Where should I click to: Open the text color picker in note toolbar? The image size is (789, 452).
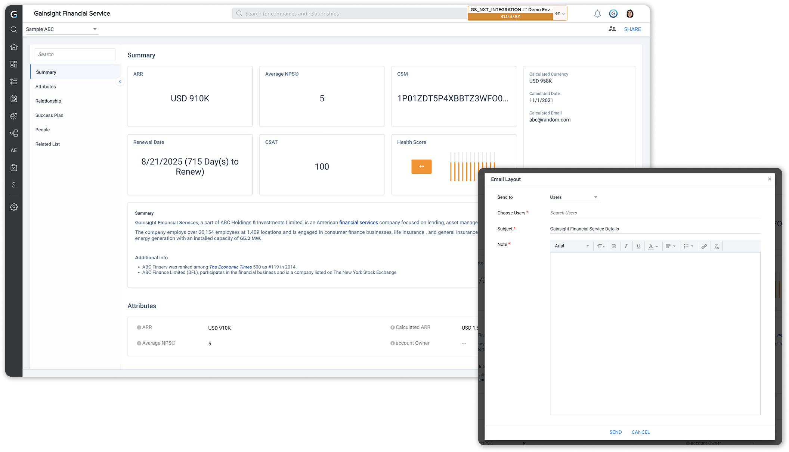pos(653,246)
